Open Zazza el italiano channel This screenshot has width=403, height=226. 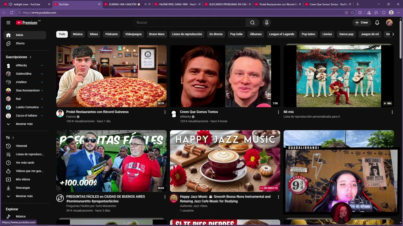(25, 116)
